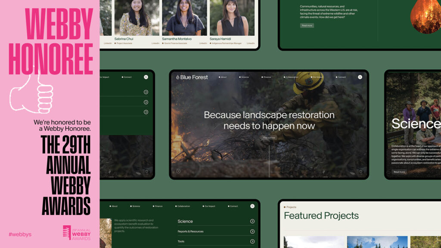Select Finance in the center mockup navigation
Viewport: 441px width, 248px height.
266,77
